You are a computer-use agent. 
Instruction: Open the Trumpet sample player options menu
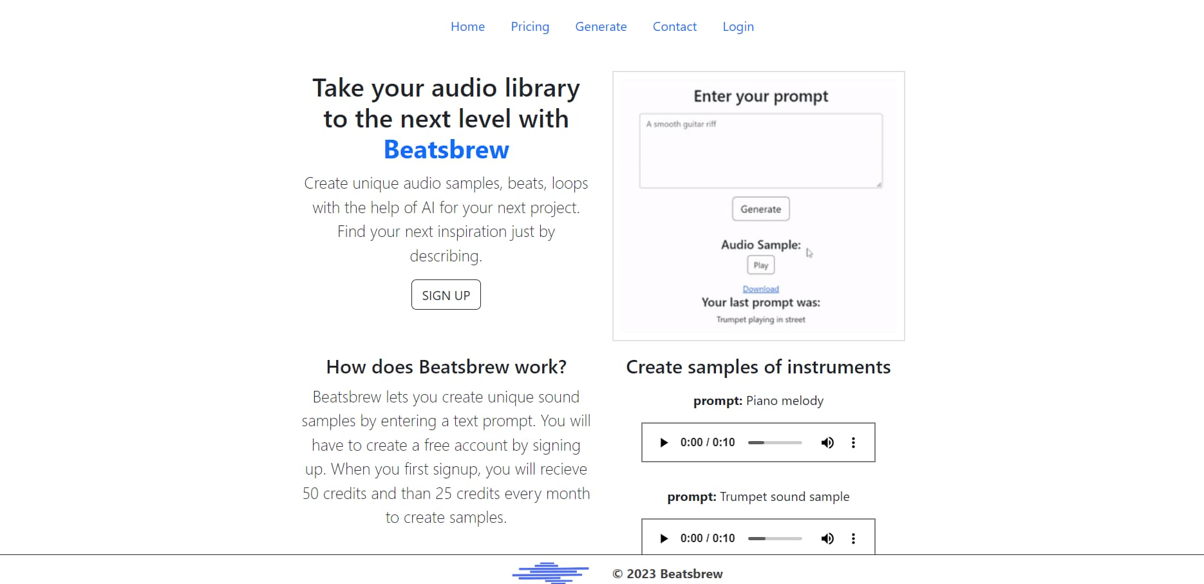(x=854, y=538)
